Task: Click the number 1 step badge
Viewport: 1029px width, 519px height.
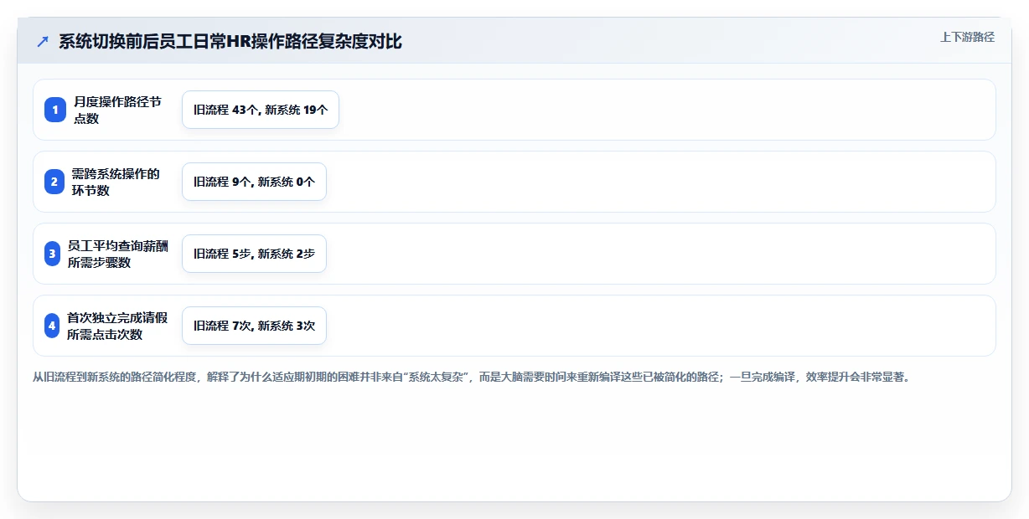Action: pyautogui.click(x=55, y=110)
